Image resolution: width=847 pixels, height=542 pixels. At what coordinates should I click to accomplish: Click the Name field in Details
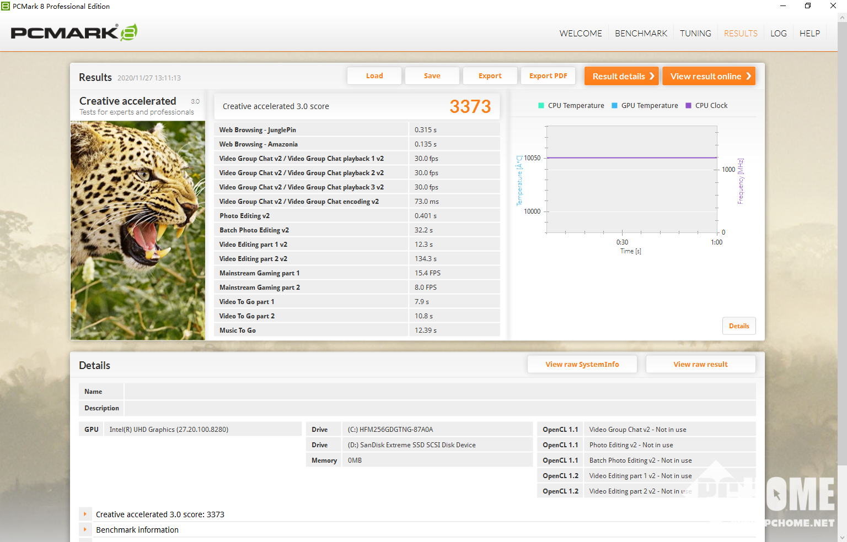[440, 392]
